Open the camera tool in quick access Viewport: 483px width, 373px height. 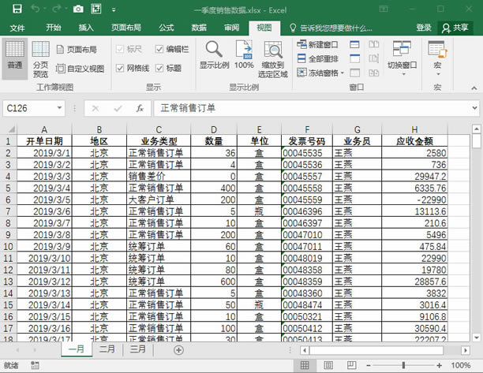(x=78, y=9)
